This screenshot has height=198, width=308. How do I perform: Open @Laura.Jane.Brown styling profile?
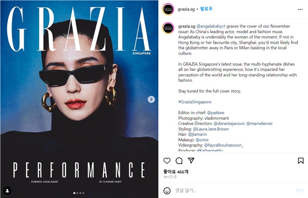(x=211, y=129)
